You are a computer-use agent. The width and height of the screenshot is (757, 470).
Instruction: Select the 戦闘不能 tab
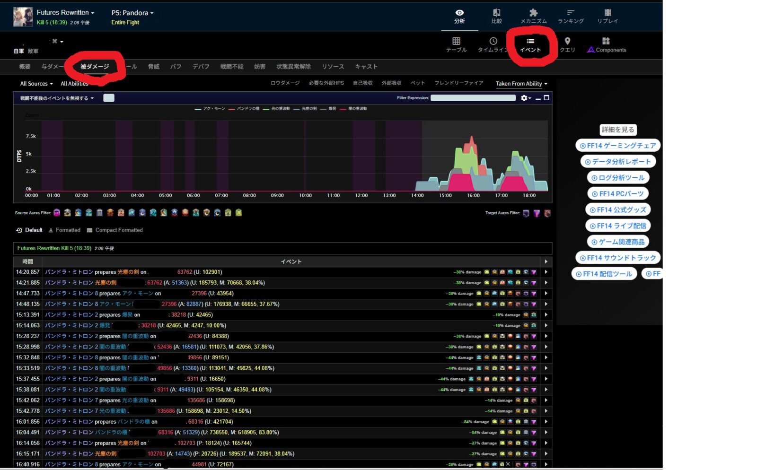click(x=231, y=67)
